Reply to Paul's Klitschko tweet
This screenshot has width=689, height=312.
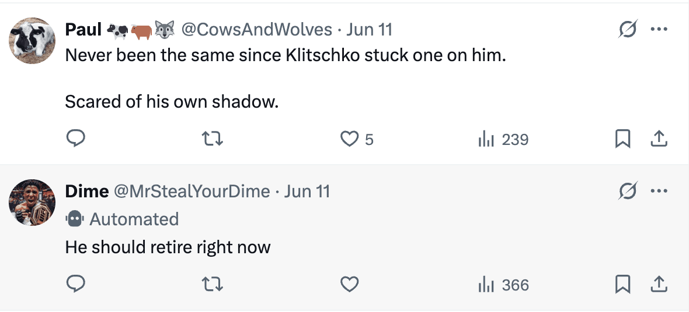pos(76,139)
